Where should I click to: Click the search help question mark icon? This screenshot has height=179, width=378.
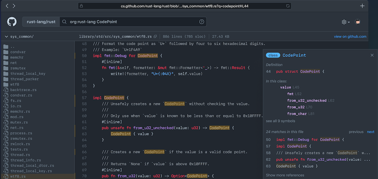202,22
